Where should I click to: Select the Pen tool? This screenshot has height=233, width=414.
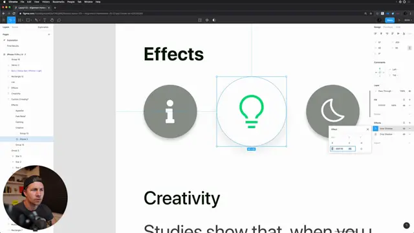tap(36, 20)
